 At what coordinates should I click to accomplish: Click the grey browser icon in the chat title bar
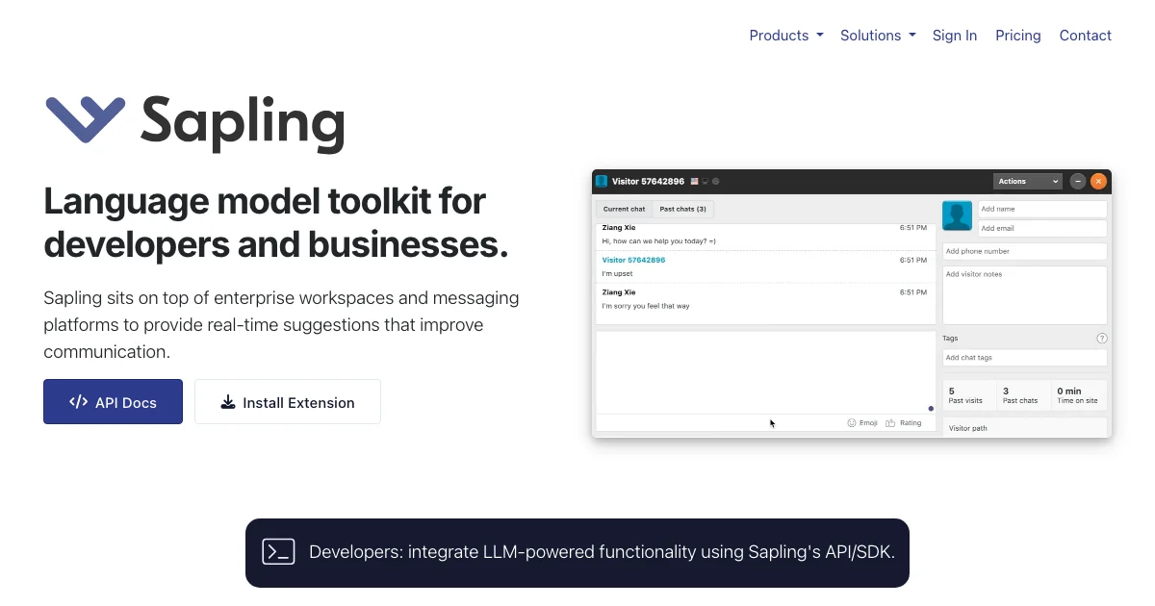coord(715,181)
